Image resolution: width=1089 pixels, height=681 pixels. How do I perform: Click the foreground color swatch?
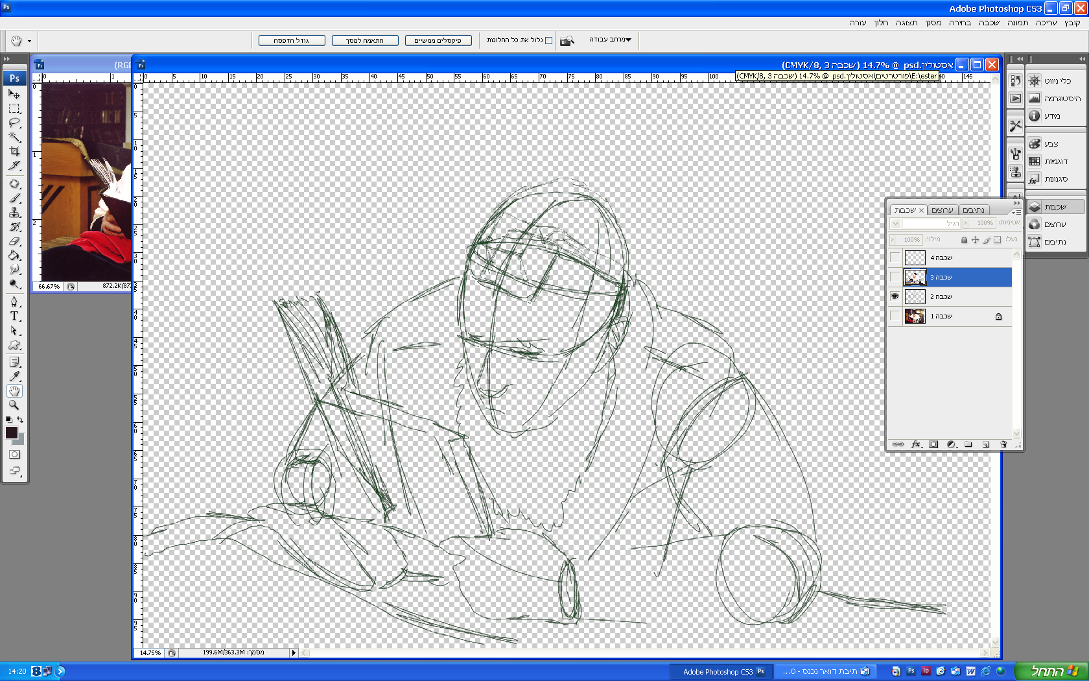(11, 433)
